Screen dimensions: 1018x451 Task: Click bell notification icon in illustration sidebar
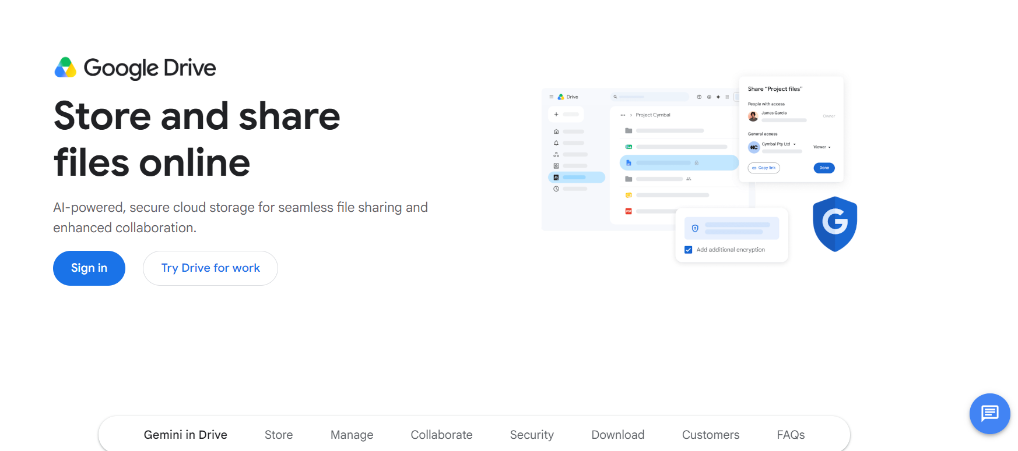(x=556, y=143)
